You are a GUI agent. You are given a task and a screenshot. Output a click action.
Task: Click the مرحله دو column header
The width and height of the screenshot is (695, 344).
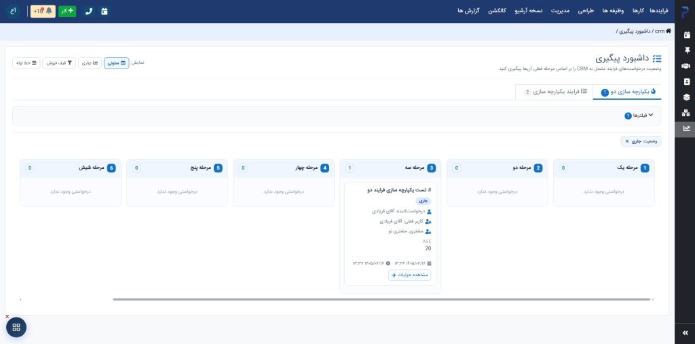[x=497, y=168]
